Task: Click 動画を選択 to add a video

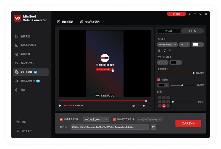Action: 65,22
